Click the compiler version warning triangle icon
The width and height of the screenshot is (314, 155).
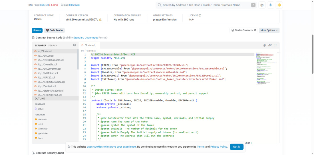click(x=100, y=20)
